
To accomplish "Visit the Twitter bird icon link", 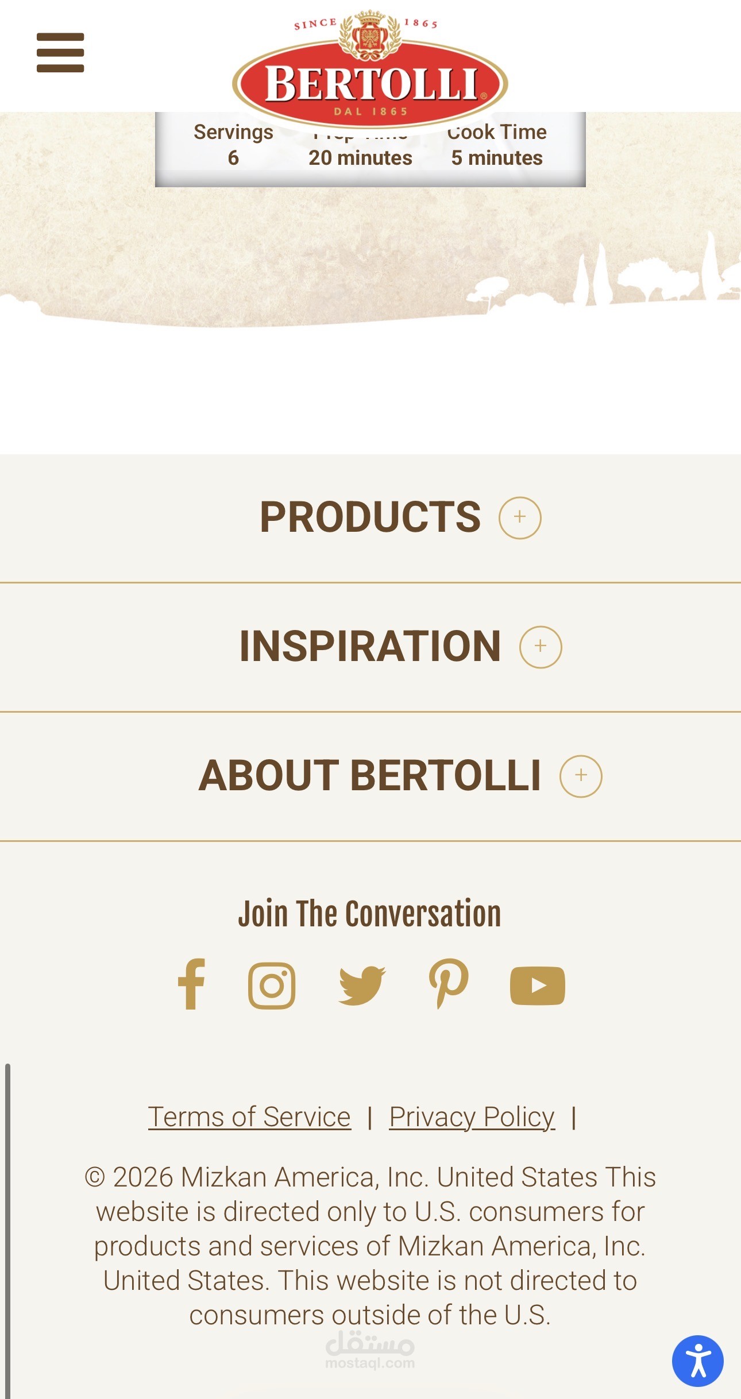I will coord(362,986).
